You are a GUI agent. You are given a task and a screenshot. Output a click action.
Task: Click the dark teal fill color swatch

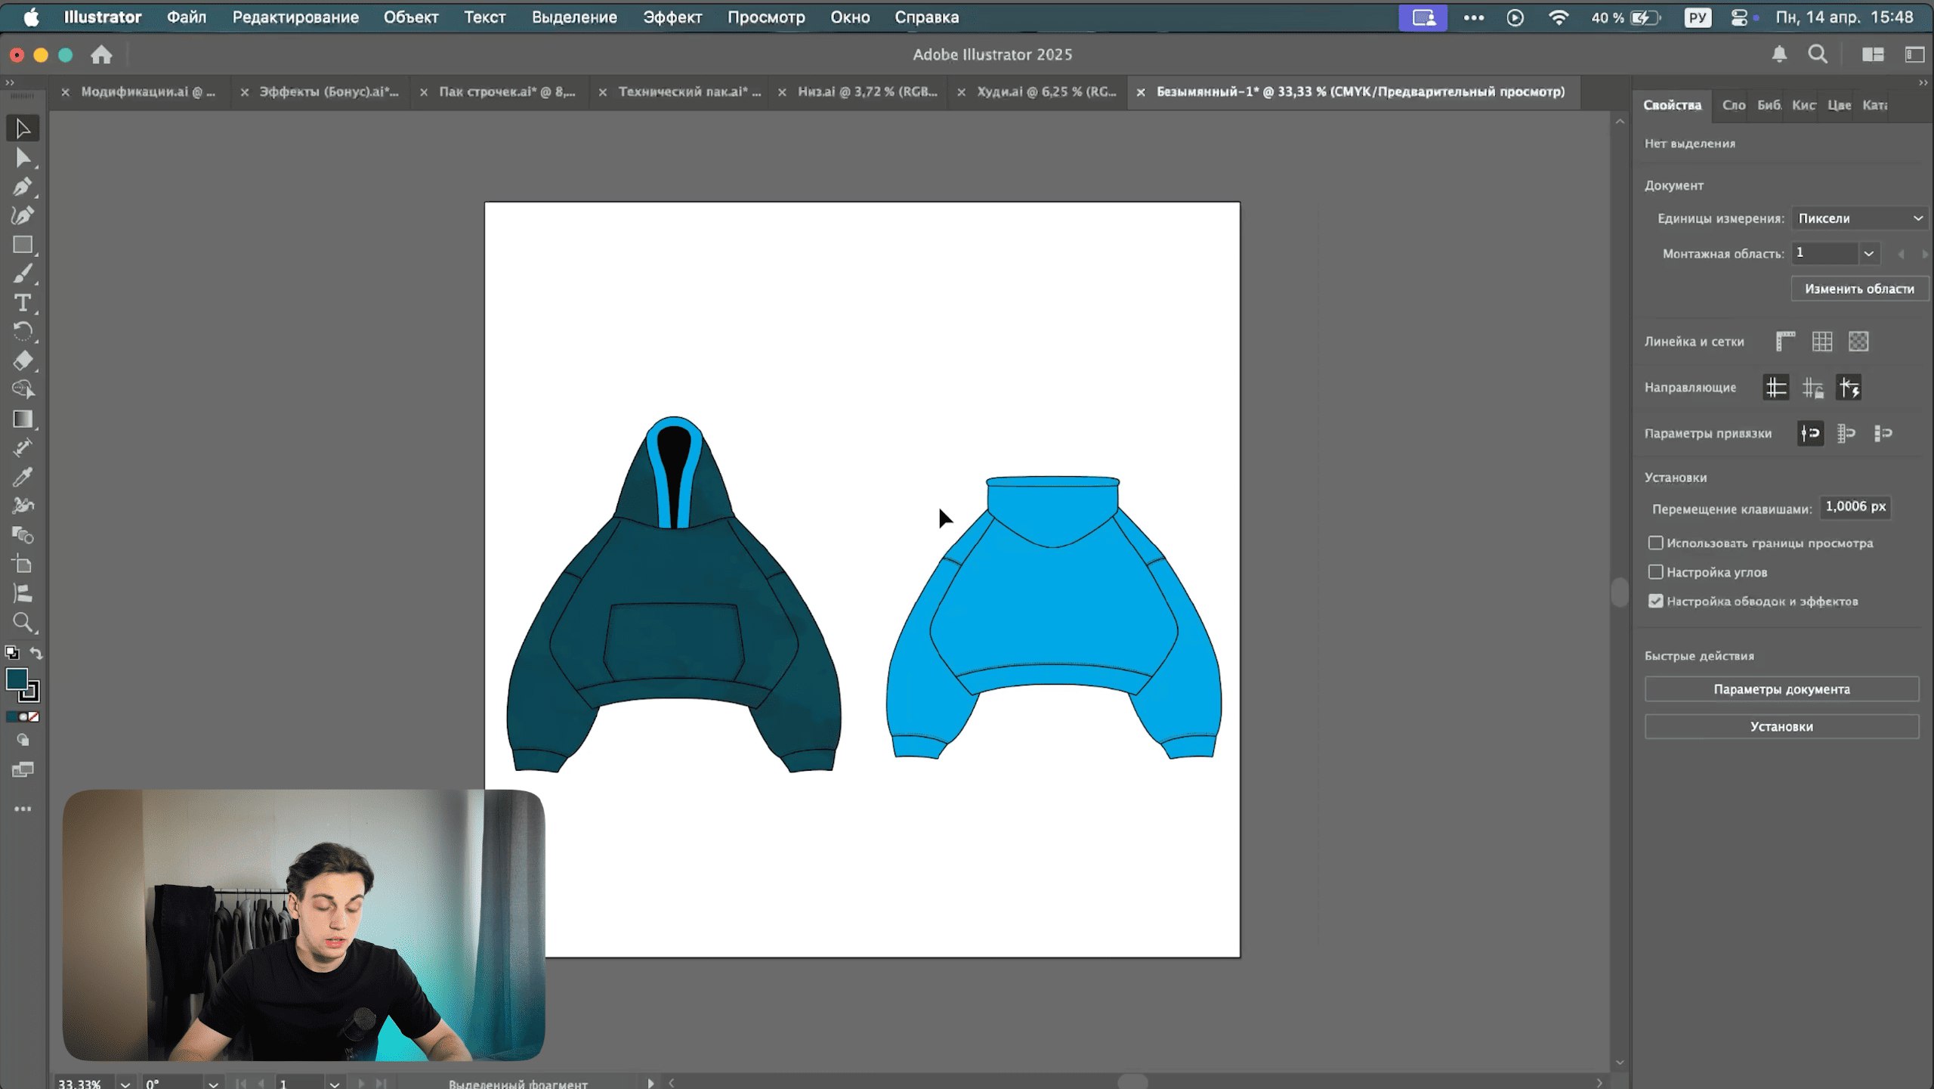coord(17,679)
